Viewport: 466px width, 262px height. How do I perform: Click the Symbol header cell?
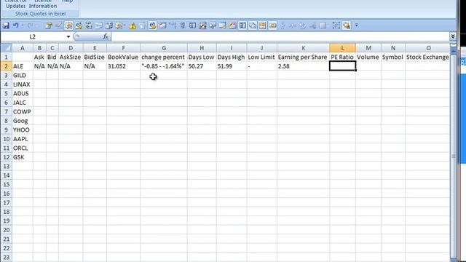click(x=392, y=57)
